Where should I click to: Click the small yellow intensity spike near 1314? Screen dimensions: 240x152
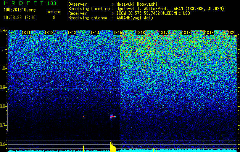tap(84, 149)
